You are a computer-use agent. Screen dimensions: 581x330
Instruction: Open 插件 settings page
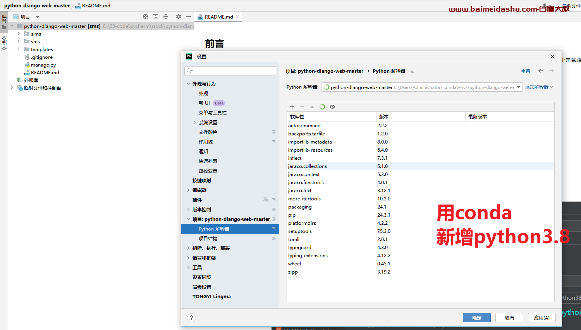pyautogui.click(x=197, y=200)
